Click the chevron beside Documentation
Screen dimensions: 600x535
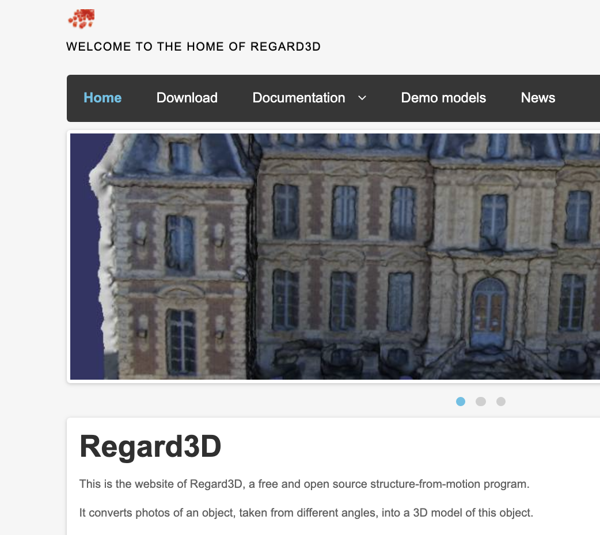362,98
